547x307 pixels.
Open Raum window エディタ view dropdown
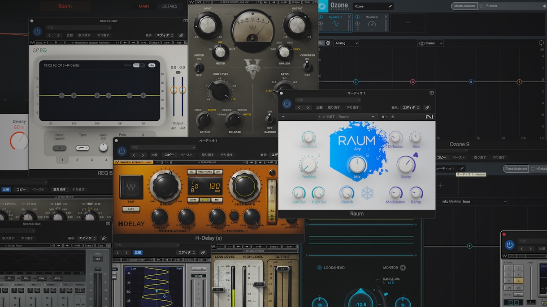tap(411, 107)
